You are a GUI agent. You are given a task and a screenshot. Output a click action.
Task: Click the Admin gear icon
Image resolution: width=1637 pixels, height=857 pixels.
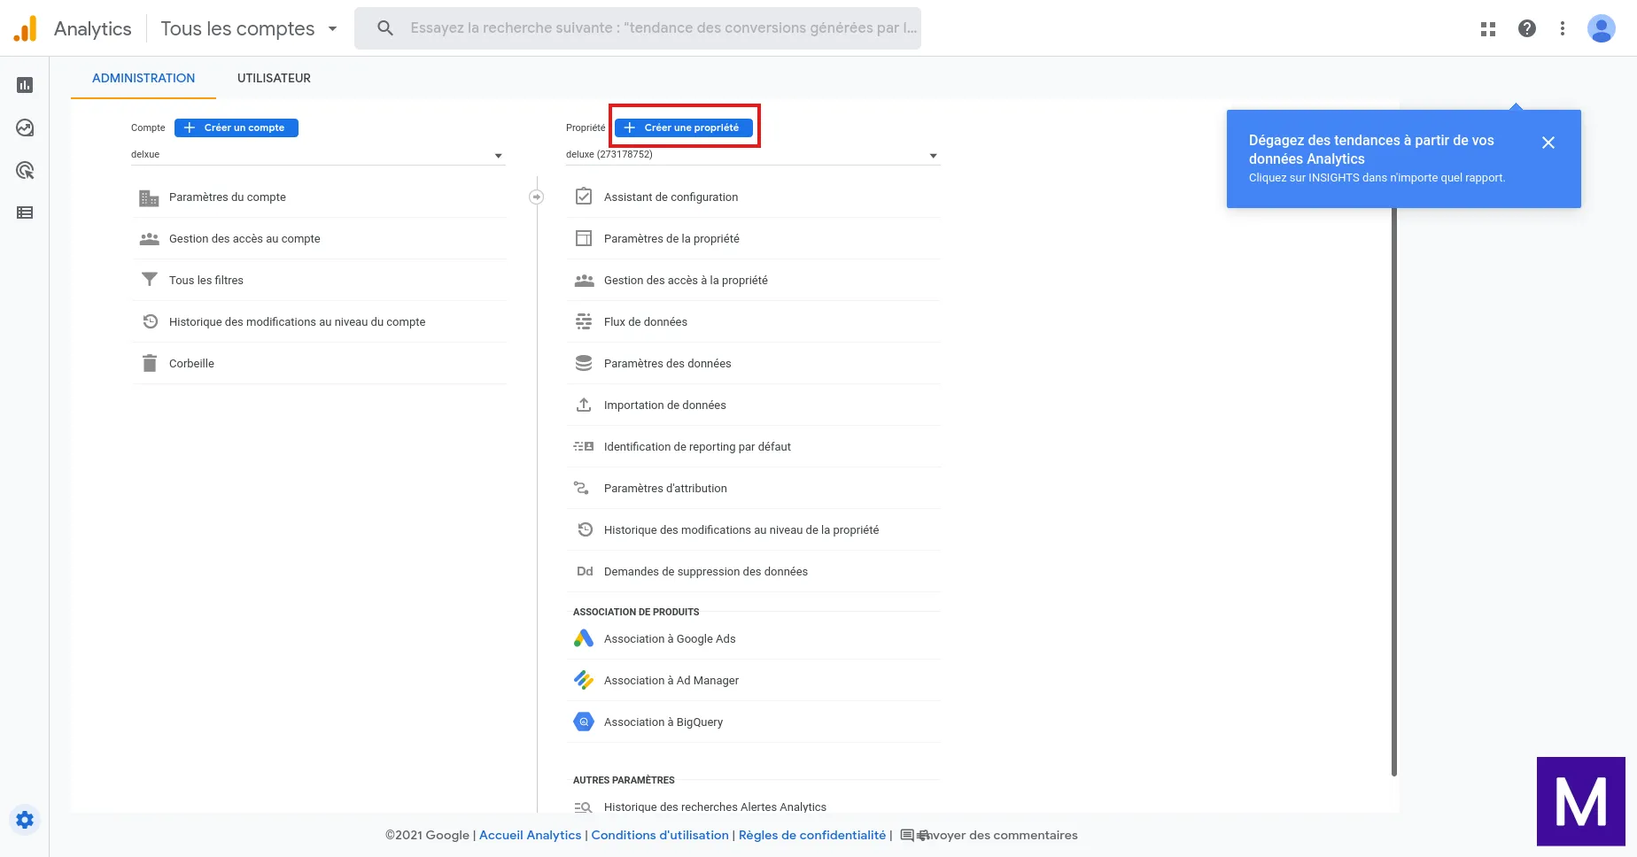tap(25, 820)
